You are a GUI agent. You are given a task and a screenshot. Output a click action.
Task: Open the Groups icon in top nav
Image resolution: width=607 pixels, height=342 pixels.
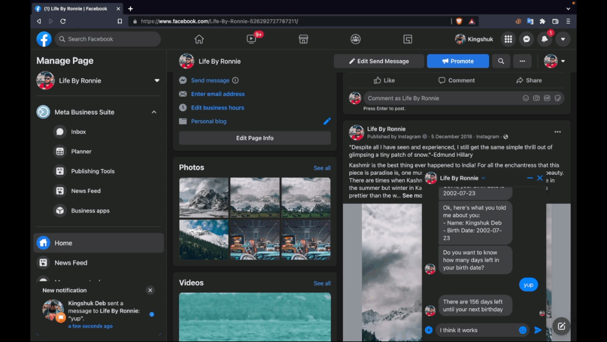(355, 39)
